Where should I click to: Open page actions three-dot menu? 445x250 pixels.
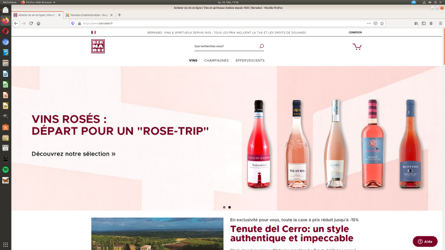(x=369, y=24)
